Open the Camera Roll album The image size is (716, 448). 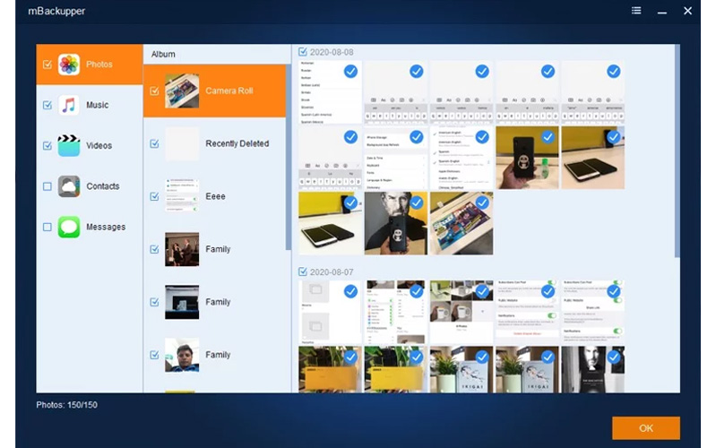214,90
